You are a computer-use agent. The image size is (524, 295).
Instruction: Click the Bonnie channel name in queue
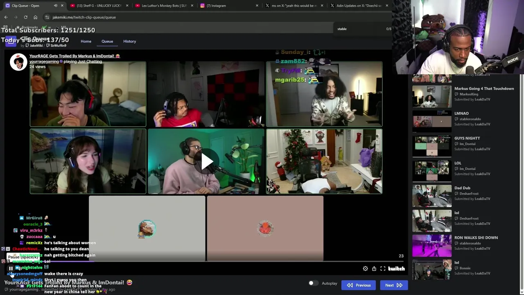pyautogui.click(x=465, y=268)
